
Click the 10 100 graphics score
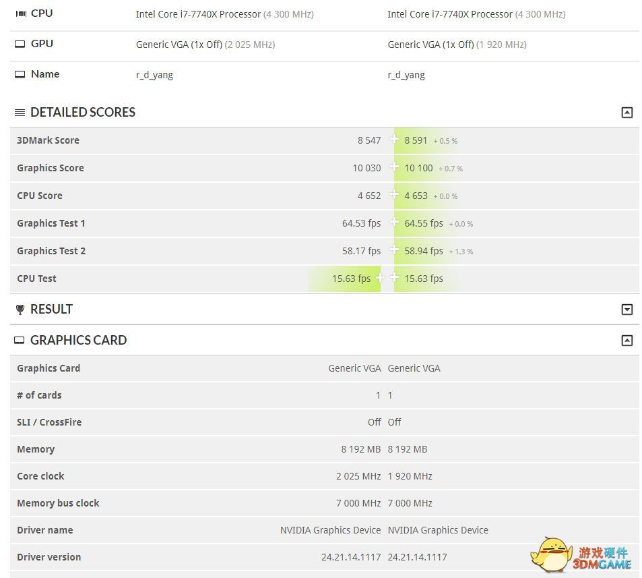(418, 168)
